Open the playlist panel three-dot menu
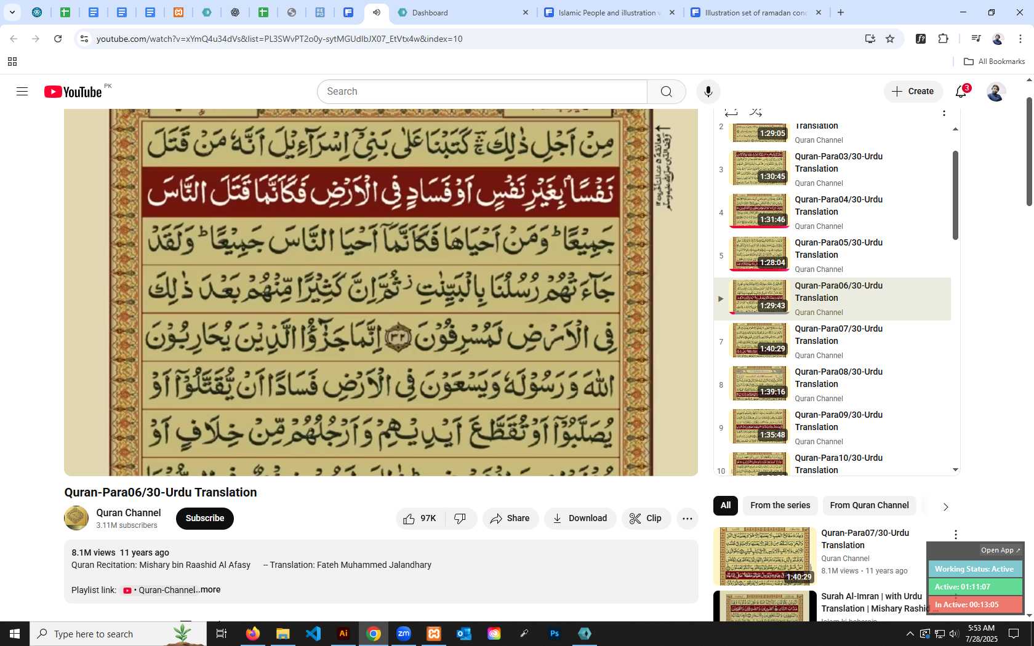Screen dimensions: 1034x646 click(944, 113)
